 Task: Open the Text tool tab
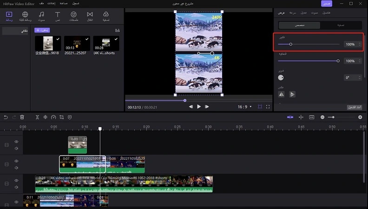(x=58, y=16)
